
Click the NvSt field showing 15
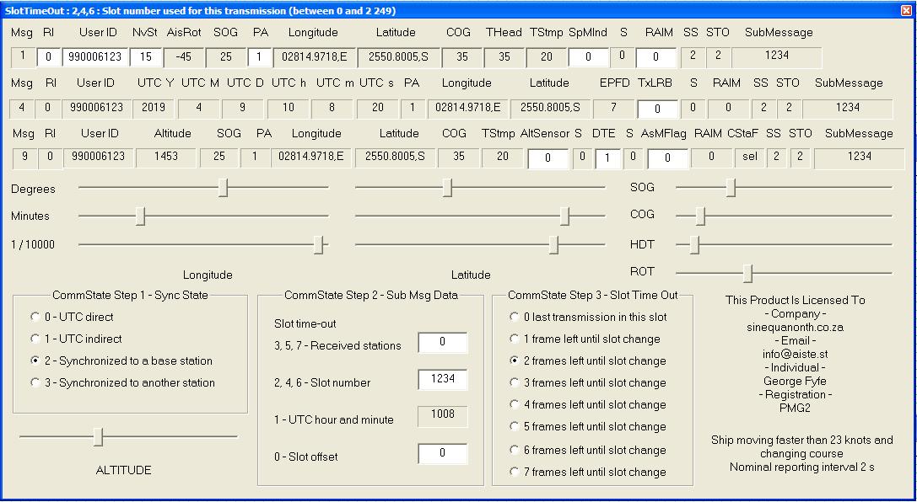[146, 57]
